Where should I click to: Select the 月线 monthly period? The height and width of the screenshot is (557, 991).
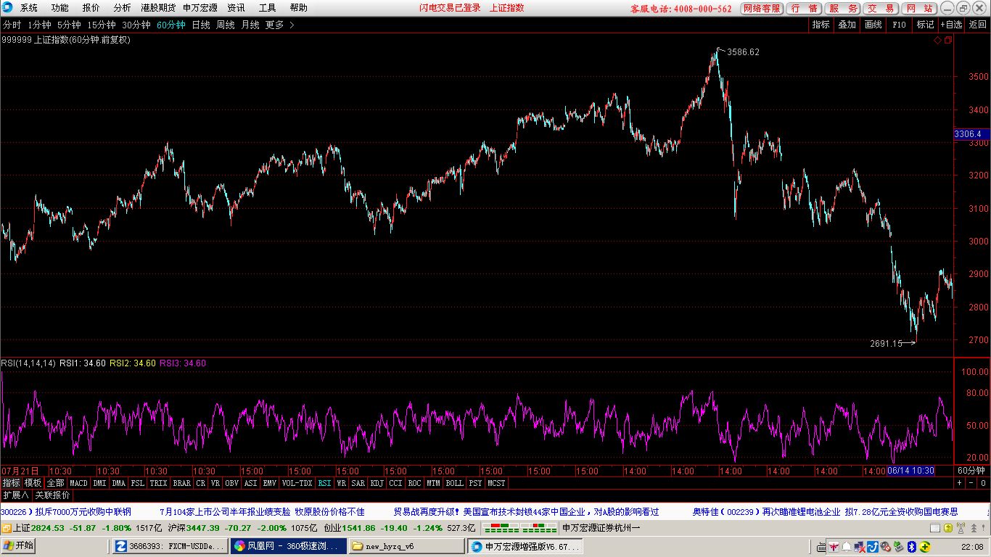(x=250, y=25)
